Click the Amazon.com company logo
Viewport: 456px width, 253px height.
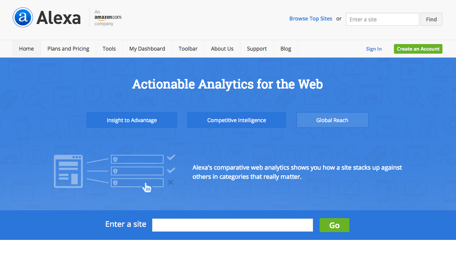[x=108, y=17]
